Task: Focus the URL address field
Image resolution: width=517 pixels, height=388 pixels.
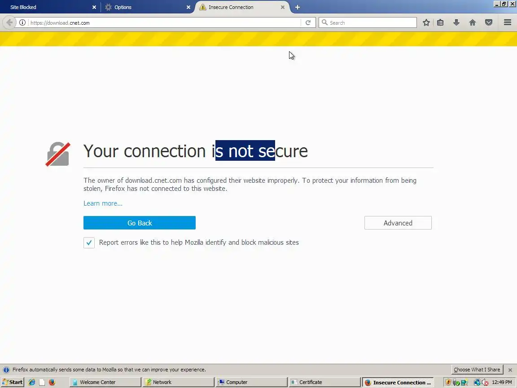Action: point(164,23)
